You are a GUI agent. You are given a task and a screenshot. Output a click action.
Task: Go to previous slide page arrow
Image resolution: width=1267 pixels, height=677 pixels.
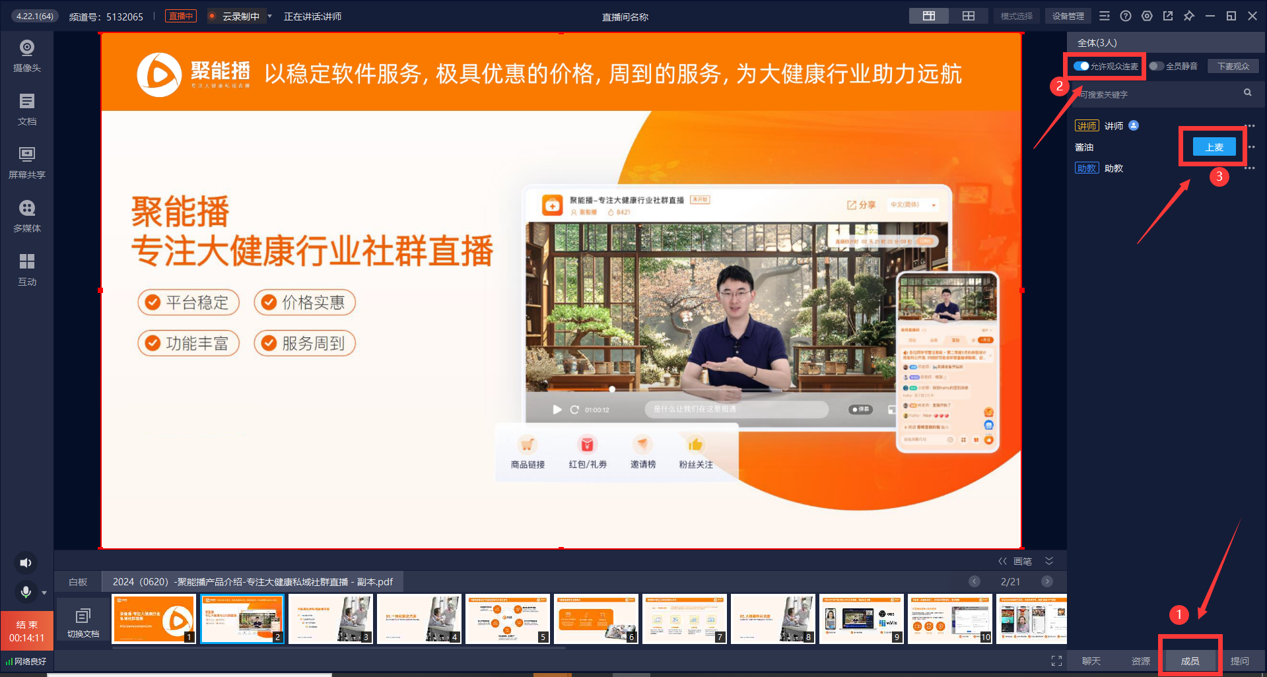(x=975, y=581)
